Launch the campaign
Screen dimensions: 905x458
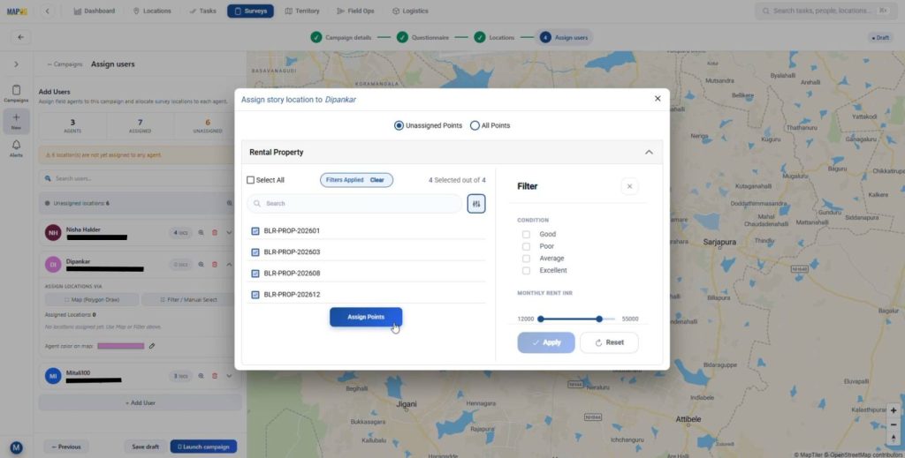tap(203, 447)
